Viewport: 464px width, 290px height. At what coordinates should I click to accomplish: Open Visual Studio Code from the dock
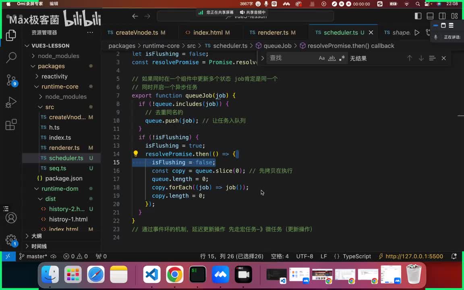(x=152, y=274)
